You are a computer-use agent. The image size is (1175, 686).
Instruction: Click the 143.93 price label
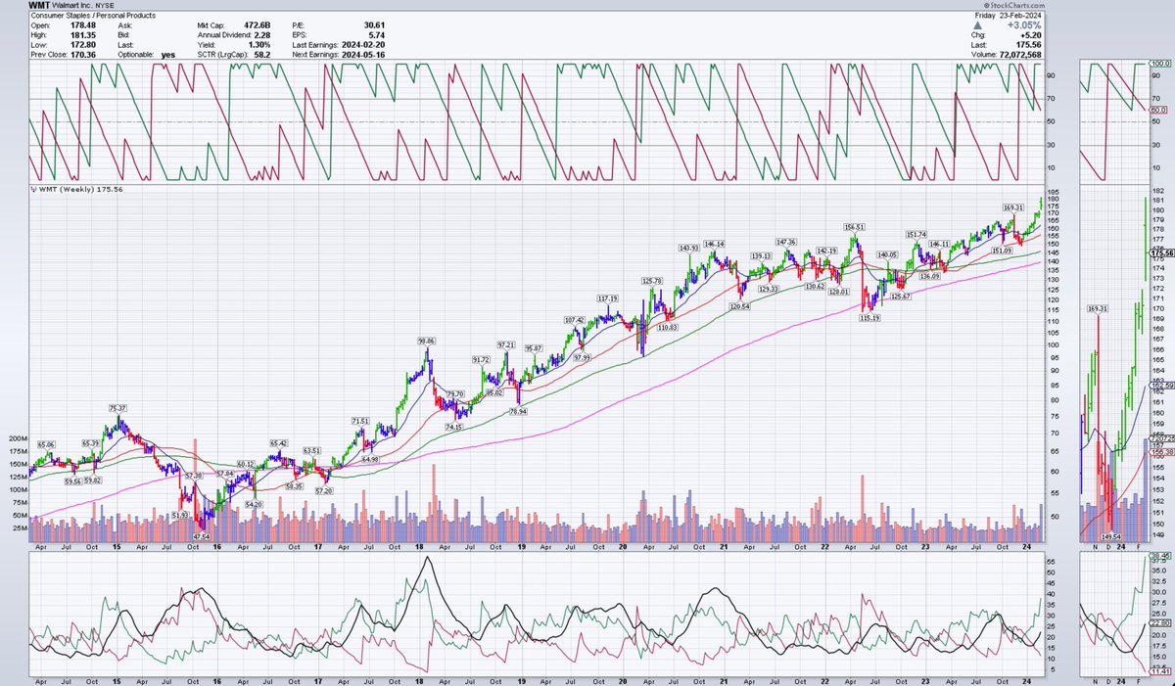[689, 248]
